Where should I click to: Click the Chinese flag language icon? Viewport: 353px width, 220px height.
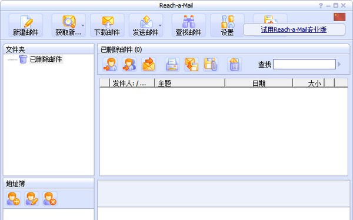(x=339, y=17)
